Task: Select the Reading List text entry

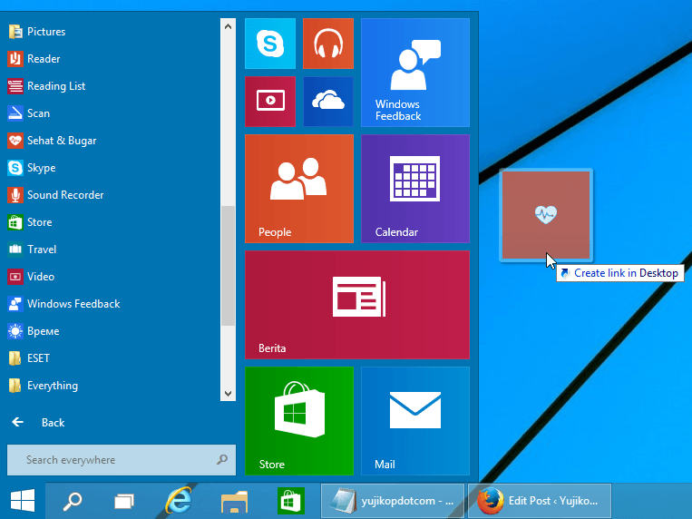Action: tap(56, 86)
